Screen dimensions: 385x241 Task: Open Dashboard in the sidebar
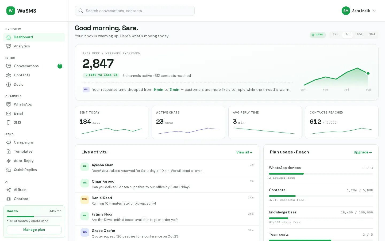(34, 37)
